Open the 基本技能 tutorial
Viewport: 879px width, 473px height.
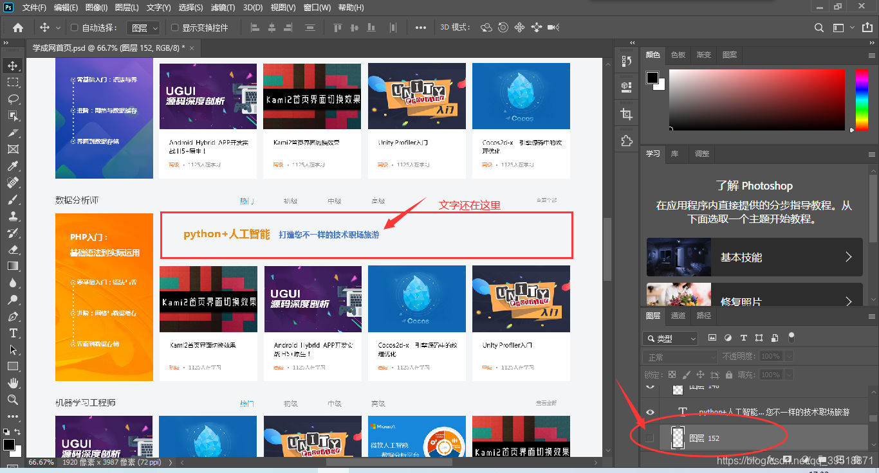(754, 257)
